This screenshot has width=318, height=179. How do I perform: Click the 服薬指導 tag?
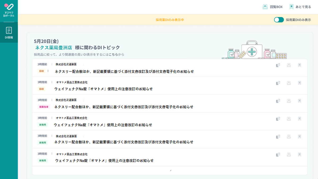point(44,107)
